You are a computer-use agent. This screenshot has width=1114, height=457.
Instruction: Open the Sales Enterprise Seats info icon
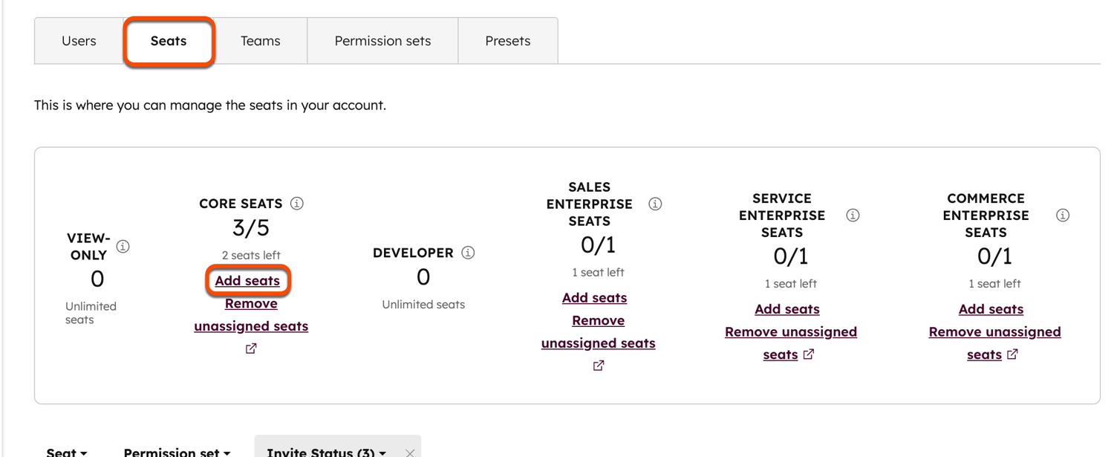(654, 203)
